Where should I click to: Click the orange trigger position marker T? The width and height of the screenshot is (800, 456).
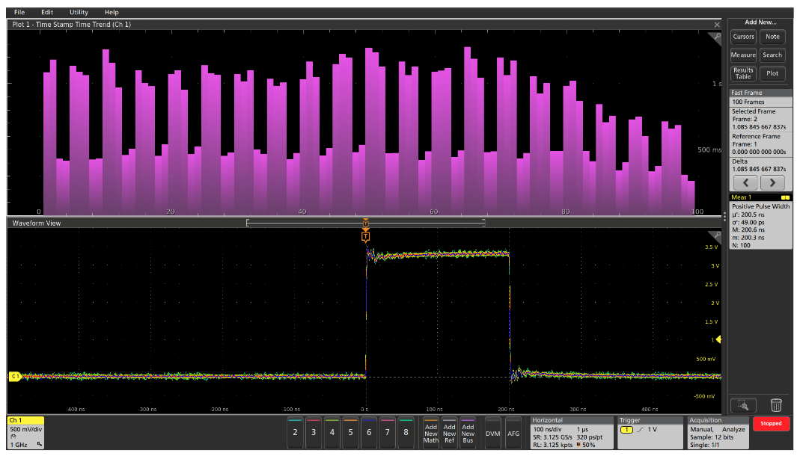tap(365, 236)
